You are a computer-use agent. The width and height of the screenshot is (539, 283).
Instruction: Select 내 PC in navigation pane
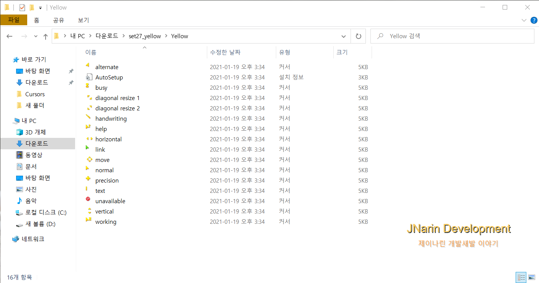pos(29,121)
